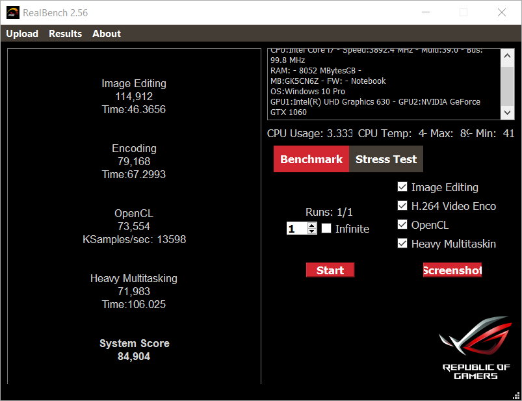Click the Runs: 1/1 label

pyautogui.click(x=329, y=212)
